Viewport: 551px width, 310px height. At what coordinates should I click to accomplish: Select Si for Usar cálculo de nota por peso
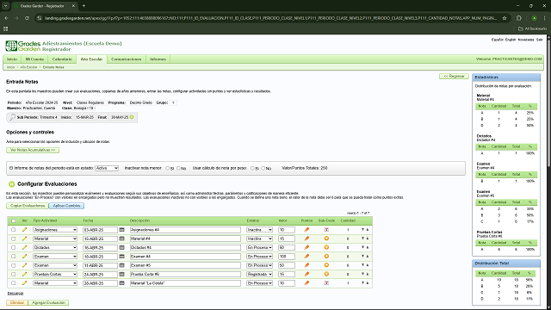click(252, 169)
